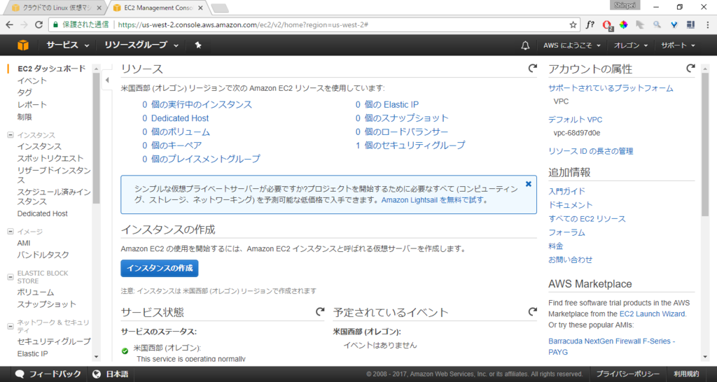This screenshot has height=382, width=717.
Task: Bookmark this page with the star icon
Action: [x=573, y=24]
